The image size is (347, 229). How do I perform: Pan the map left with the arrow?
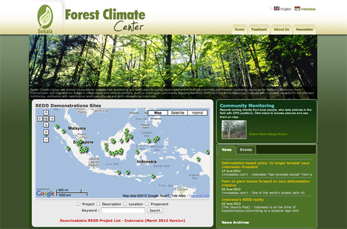pyautogui.click(x=40, y=119)
